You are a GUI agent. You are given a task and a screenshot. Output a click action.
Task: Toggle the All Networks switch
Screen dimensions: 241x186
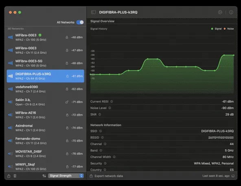pos(80,22)
